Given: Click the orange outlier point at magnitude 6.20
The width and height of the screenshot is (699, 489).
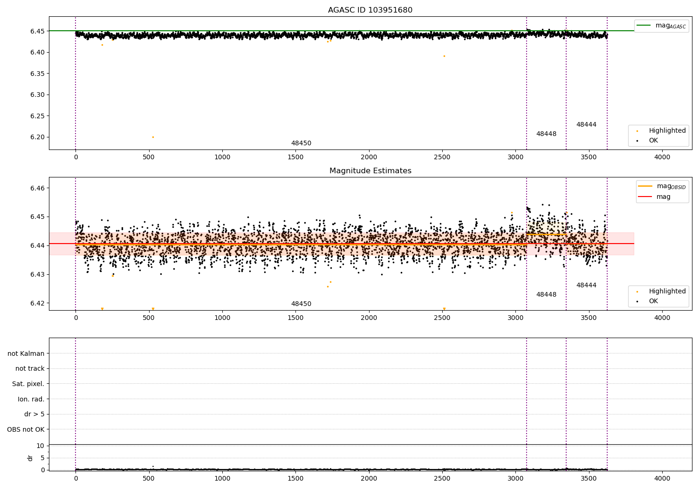Looking at the screenshot, I should tap(153, 137).
